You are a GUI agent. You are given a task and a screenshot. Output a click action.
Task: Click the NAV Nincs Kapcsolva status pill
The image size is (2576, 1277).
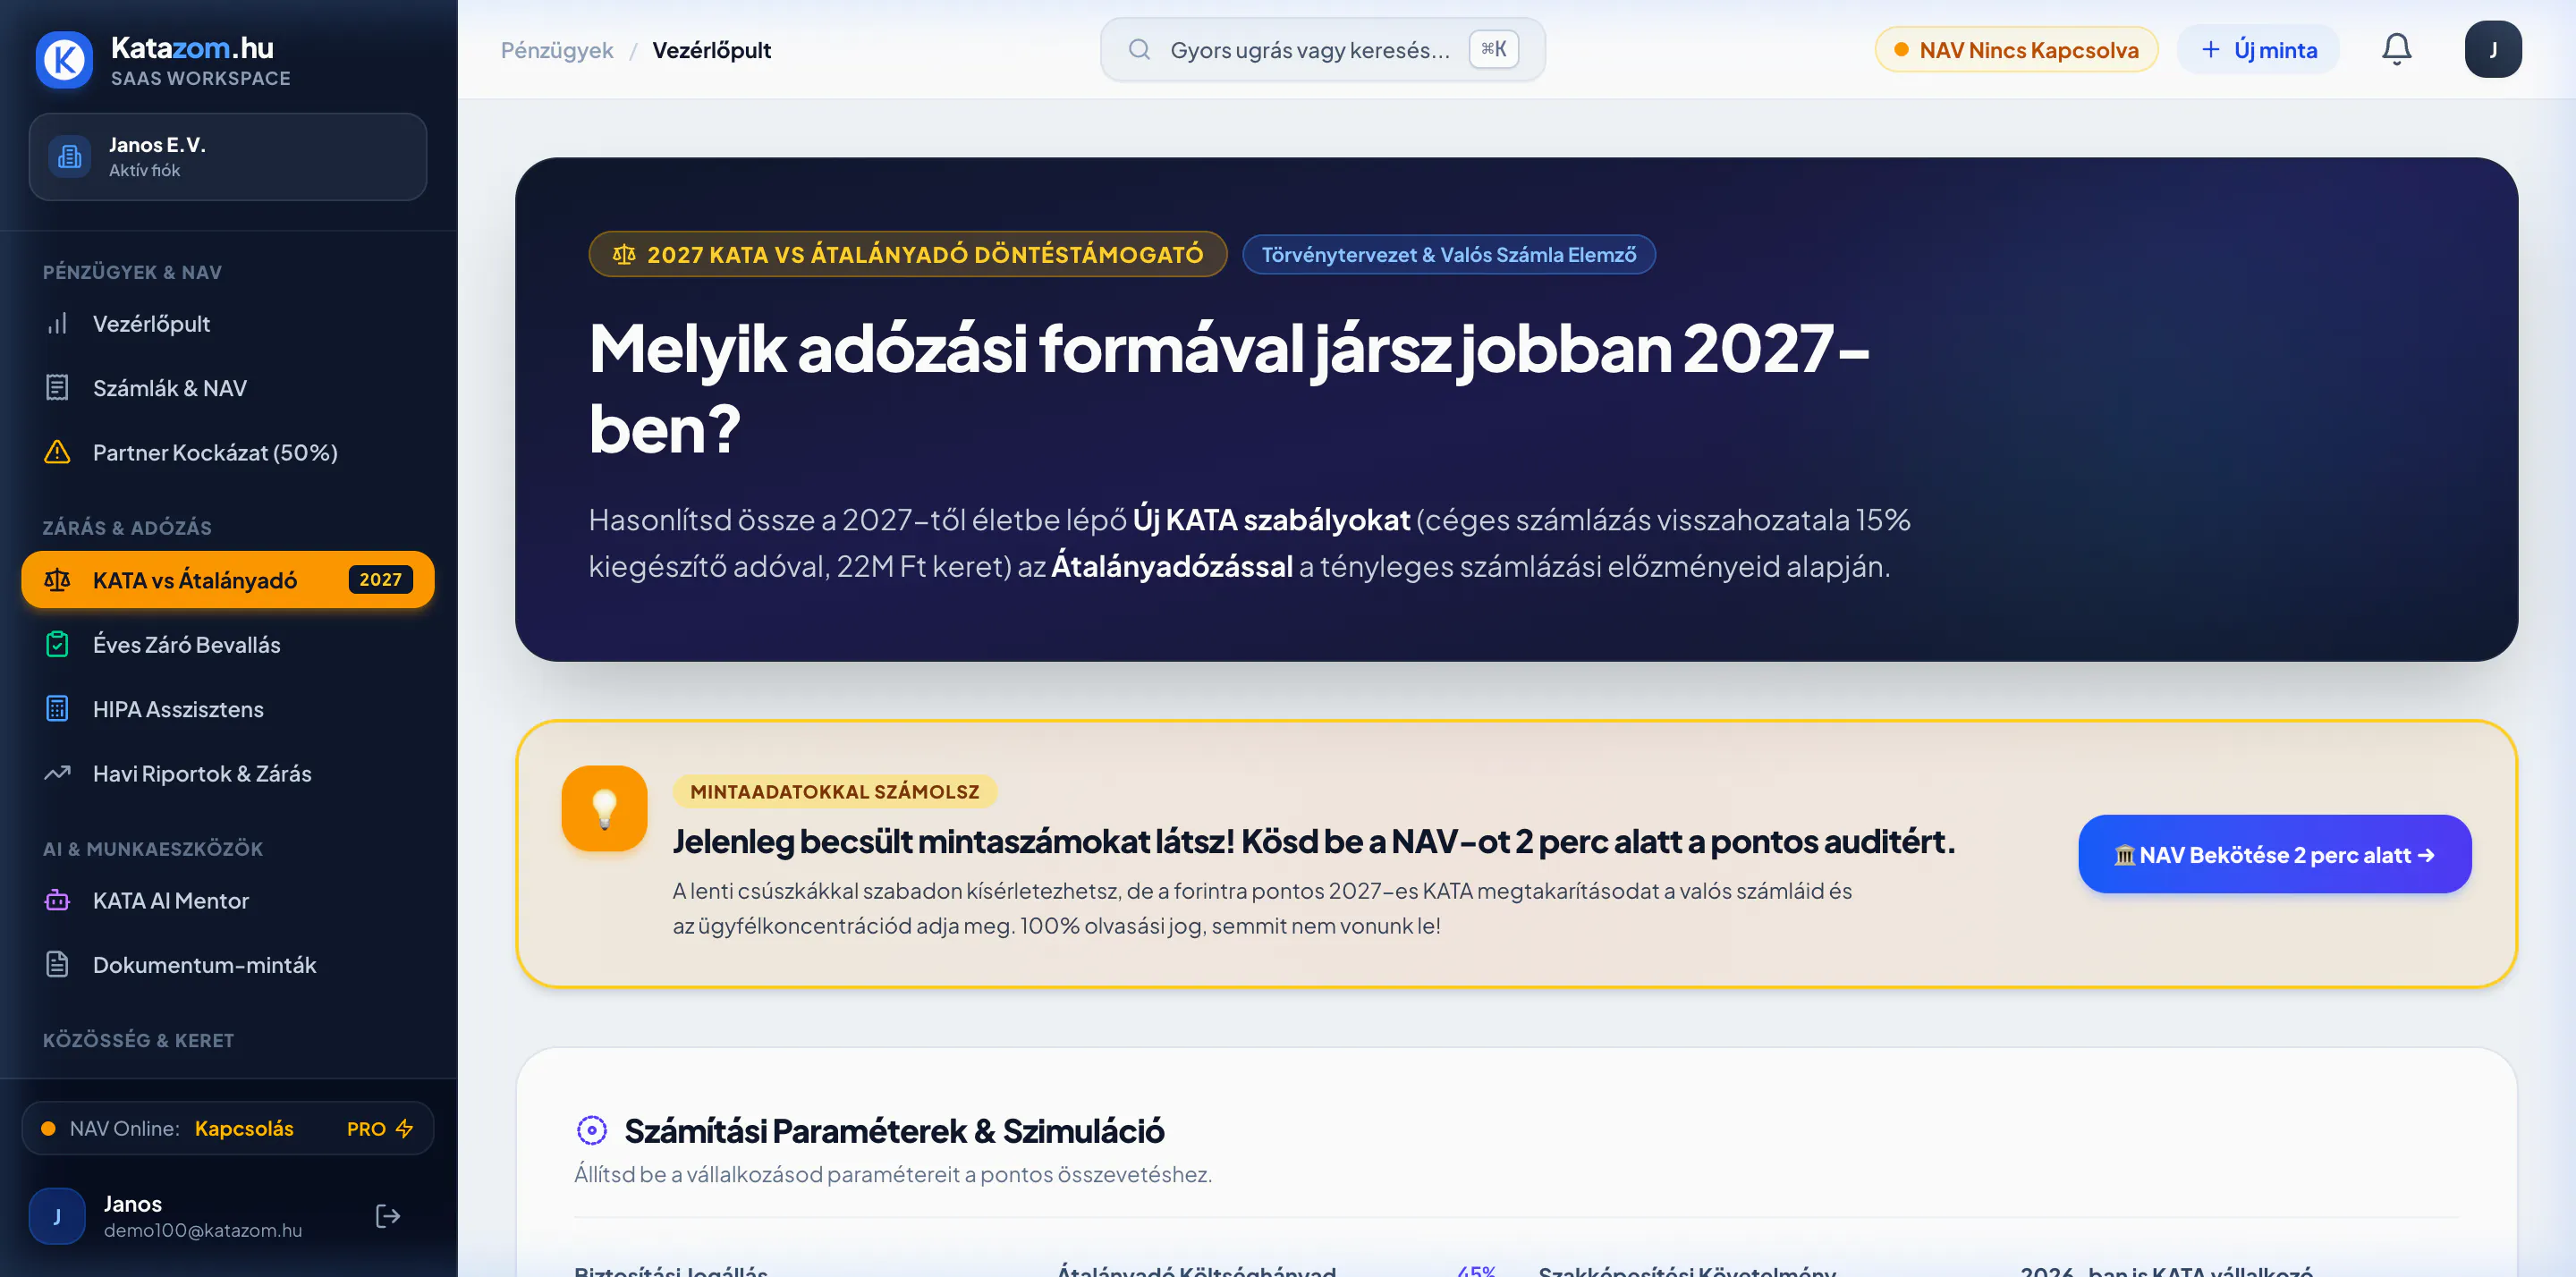point(2016,49)
